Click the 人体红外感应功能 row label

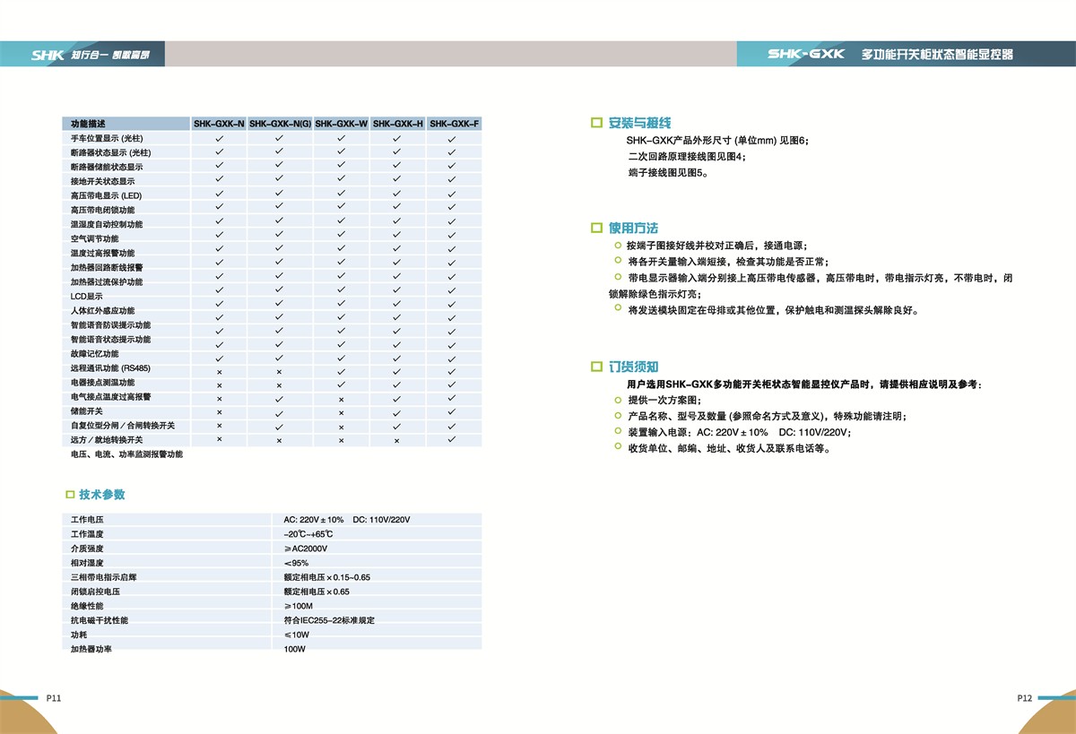(x=102, y=310)
